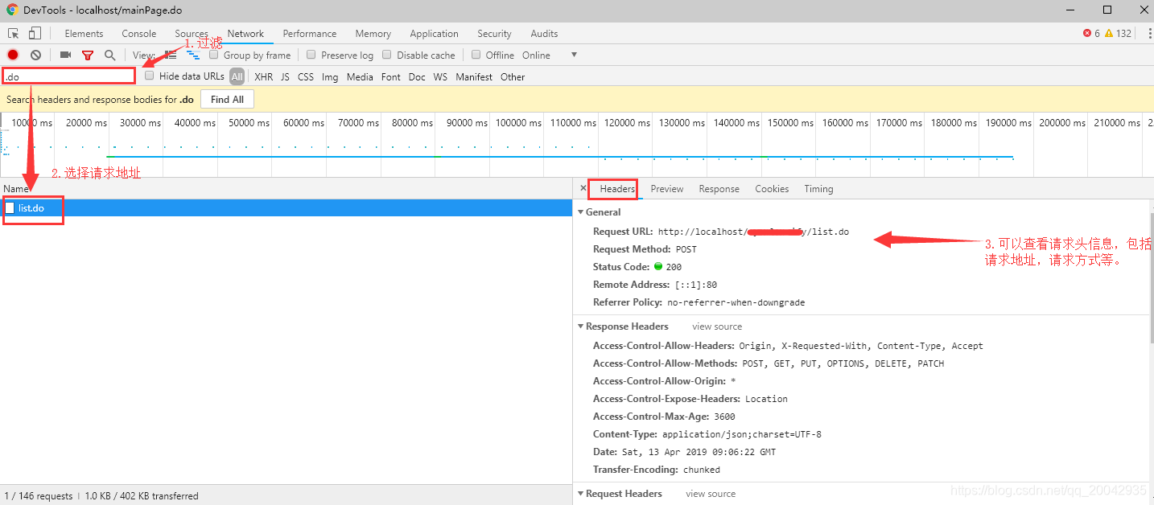Toggle the device toolbar icon

click(35, 33)
